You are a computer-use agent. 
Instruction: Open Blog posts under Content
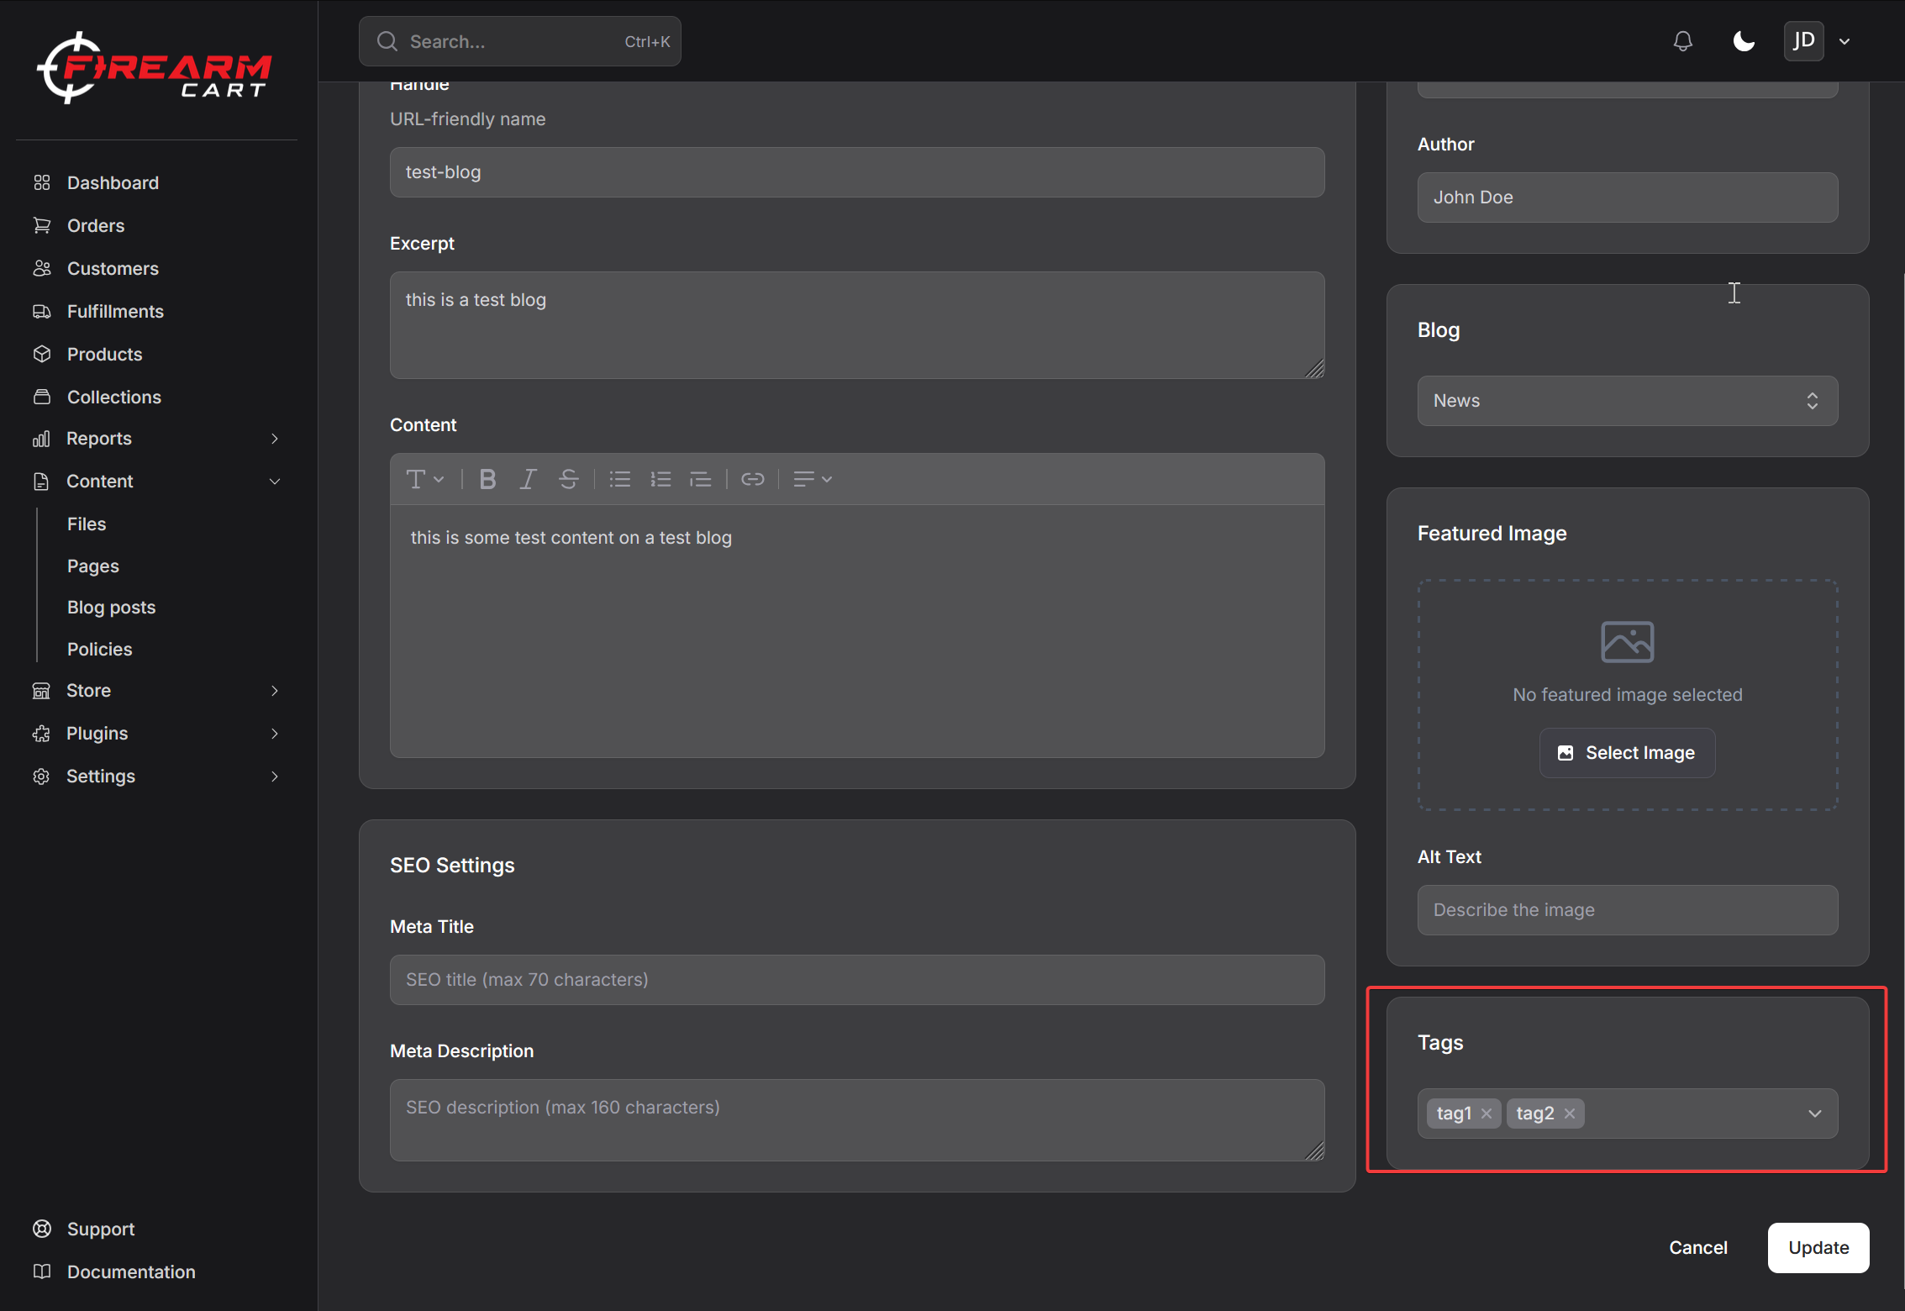(x=111, y=607)
